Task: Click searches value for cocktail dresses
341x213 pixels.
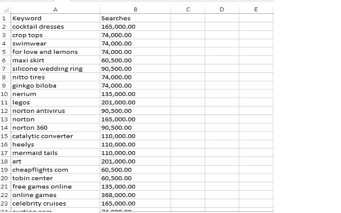Action: pos(135,27)
